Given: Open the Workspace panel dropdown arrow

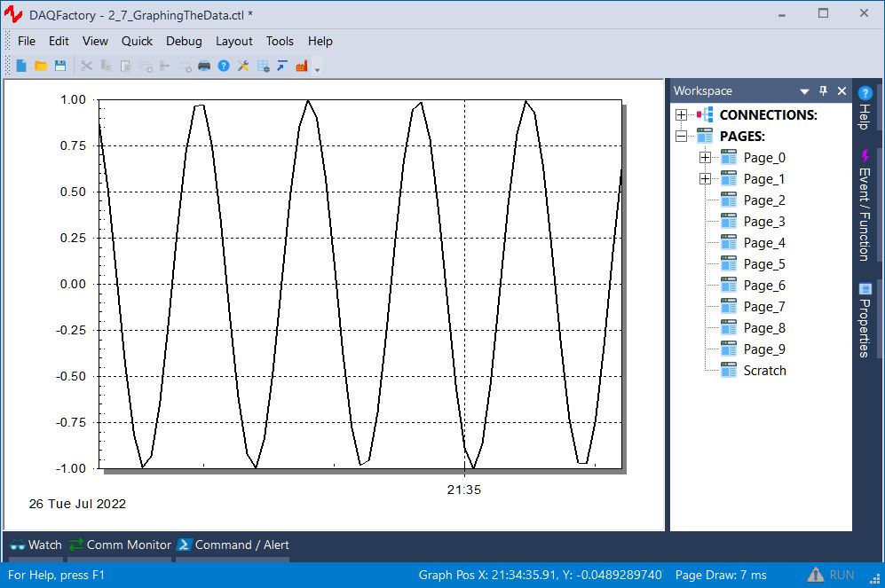Looking at the screenshot, I should click(x=804, y=90).
